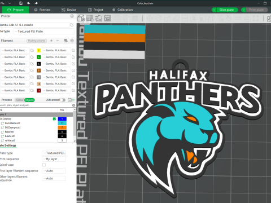This screenshot has height=203, width=271.
Task: Click the Flushing volumes button
Action: pos(37,41)
